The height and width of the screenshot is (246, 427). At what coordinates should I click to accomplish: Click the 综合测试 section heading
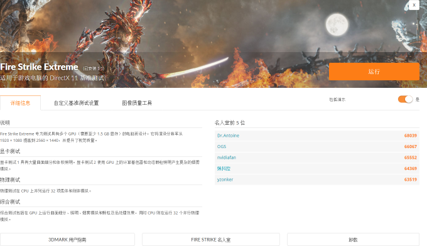(x=10, y=201)
